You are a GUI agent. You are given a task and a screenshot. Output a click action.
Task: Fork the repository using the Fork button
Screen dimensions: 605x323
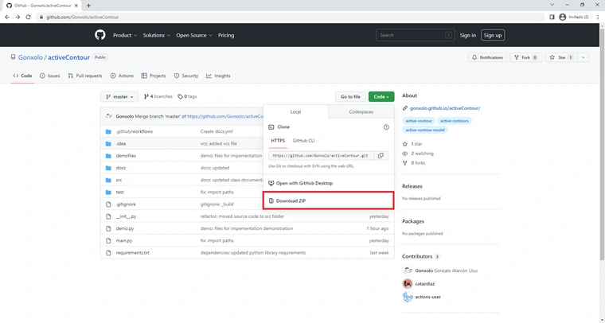[526, 57]
